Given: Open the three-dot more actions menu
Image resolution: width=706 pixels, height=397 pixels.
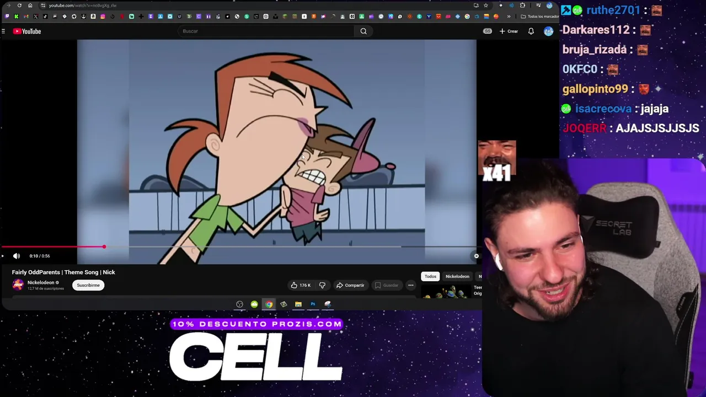Looking at the screenshot, I should pos(411,285).
